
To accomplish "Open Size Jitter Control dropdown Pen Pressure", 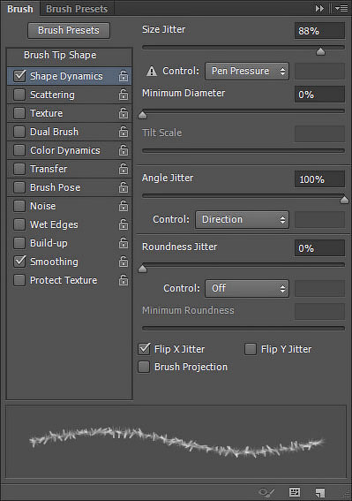I will click(247, 71).
